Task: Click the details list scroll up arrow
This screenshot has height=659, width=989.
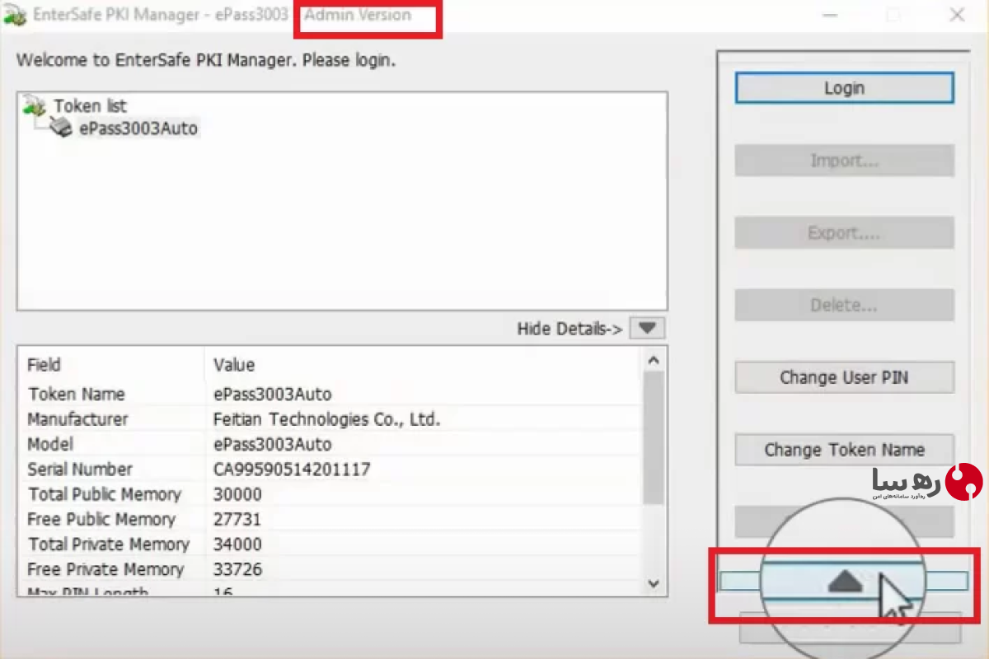Action: pyautogui.click(x=654, y=360)
